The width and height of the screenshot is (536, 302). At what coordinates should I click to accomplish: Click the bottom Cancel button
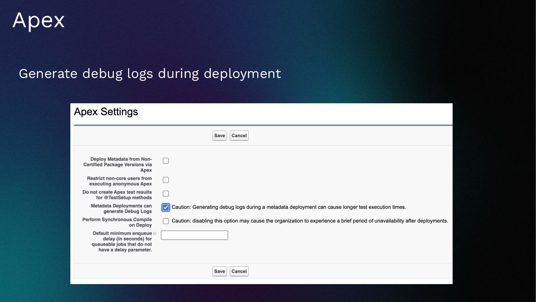pyautogui.click(x=239, y=271)
